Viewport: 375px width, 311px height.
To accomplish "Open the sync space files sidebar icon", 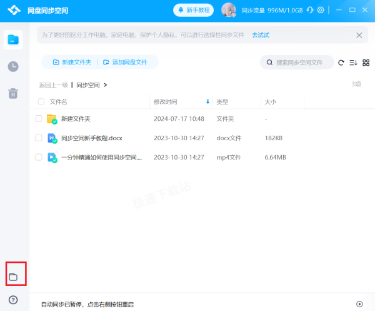I will pos(13,39).
